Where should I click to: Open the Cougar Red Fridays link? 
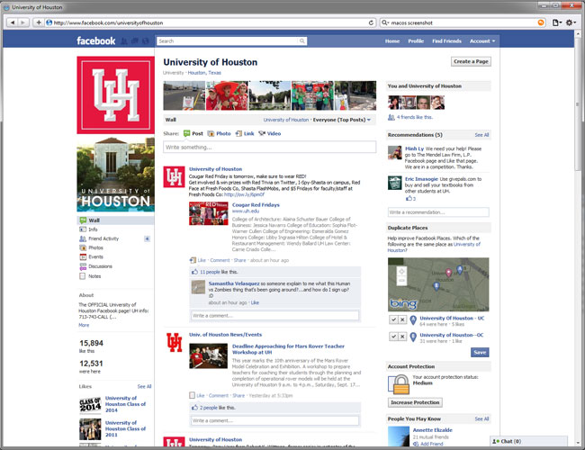(256, 205)
